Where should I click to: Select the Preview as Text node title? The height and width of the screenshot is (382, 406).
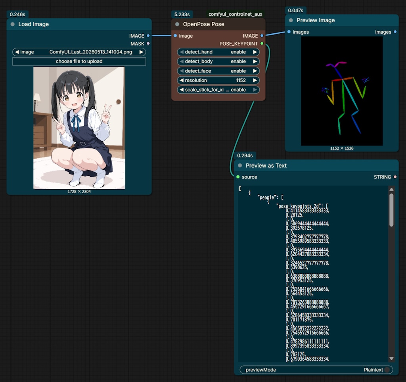pyautogui.click(x=266, y=165)
